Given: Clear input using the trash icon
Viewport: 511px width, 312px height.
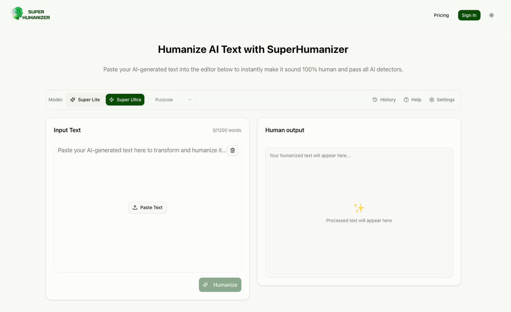Looking at the screenshot, I should [233, 150].
